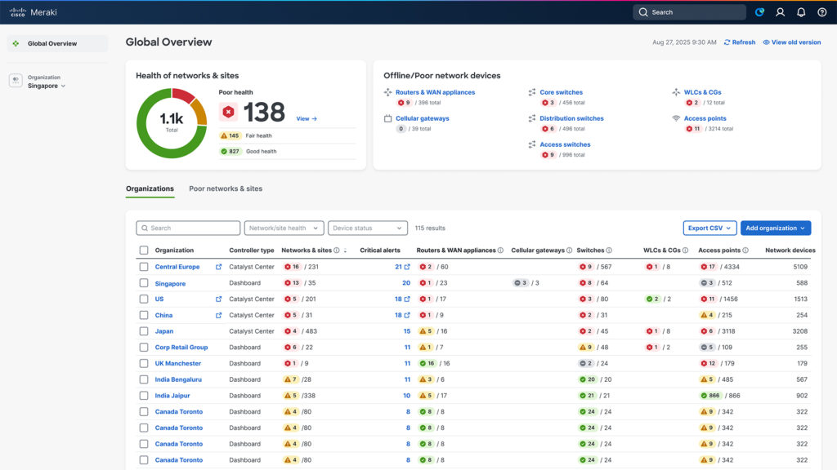Toggle the select-all checkbox in the table header
This screenshot has height=470, width=837.
click(144, 250)
